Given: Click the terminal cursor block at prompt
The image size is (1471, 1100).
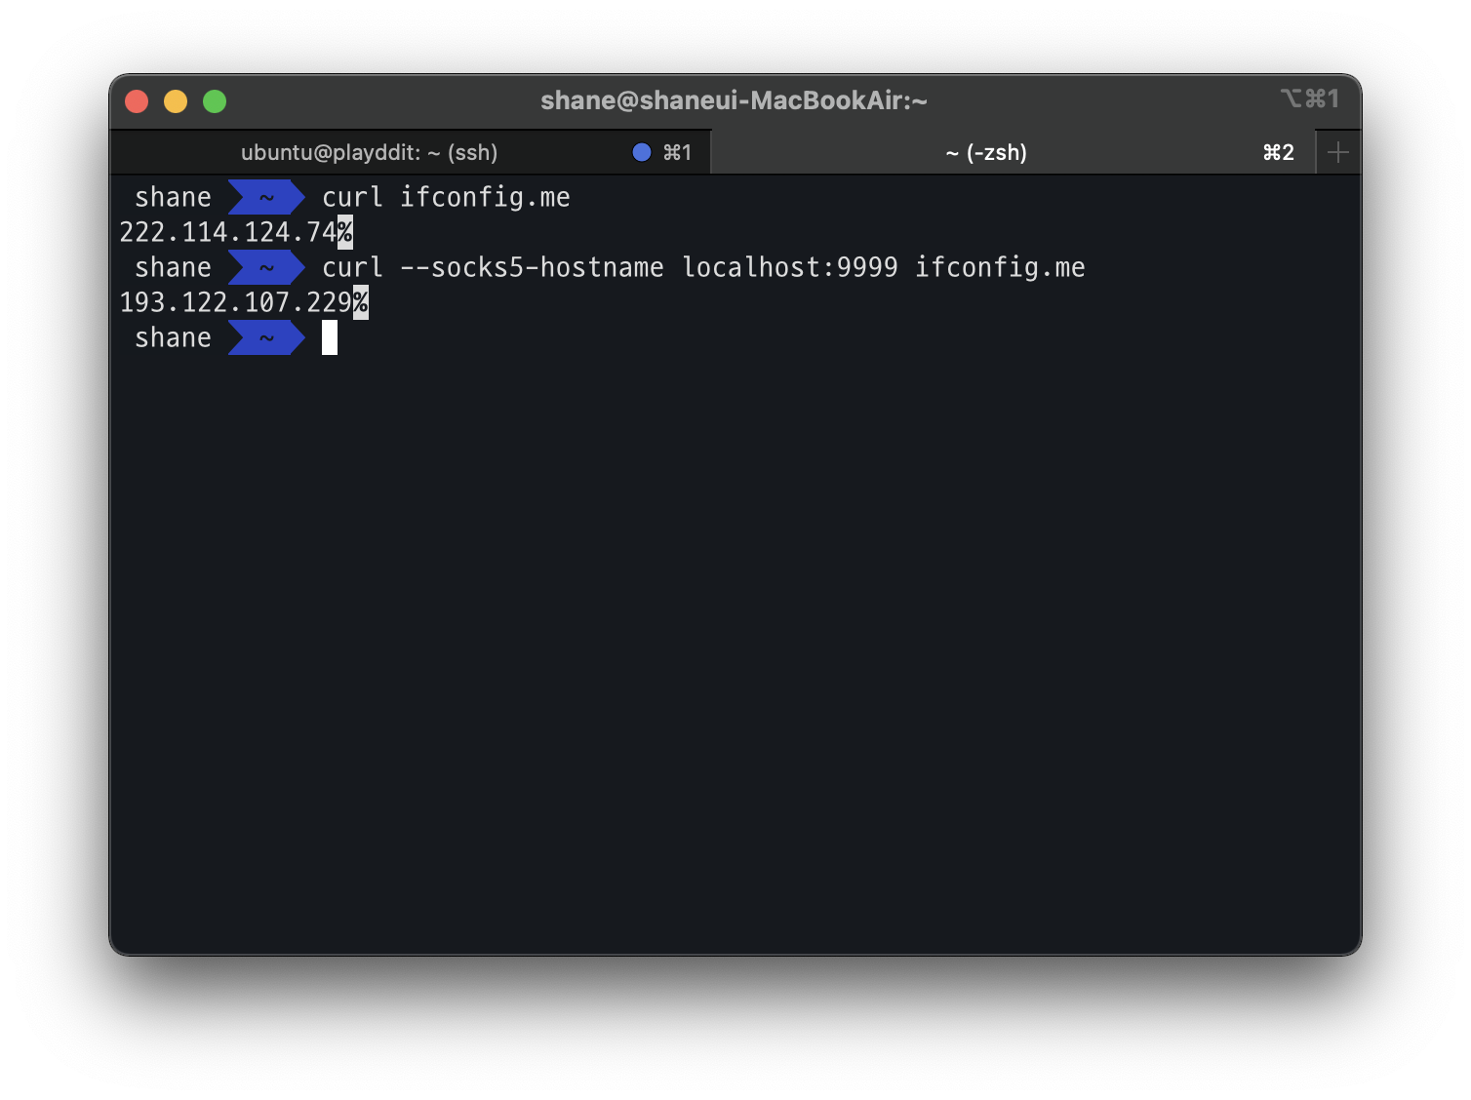Looking at the screenshot, I should tap(330, 337).
